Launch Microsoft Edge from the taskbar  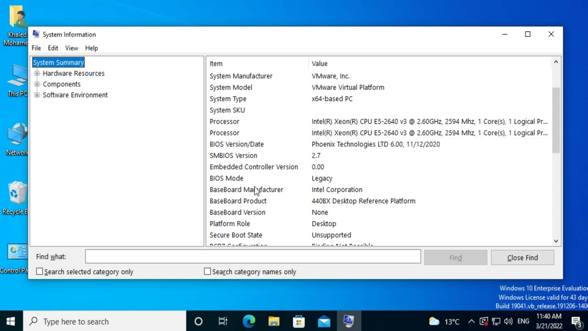click(x=249, y=321)
